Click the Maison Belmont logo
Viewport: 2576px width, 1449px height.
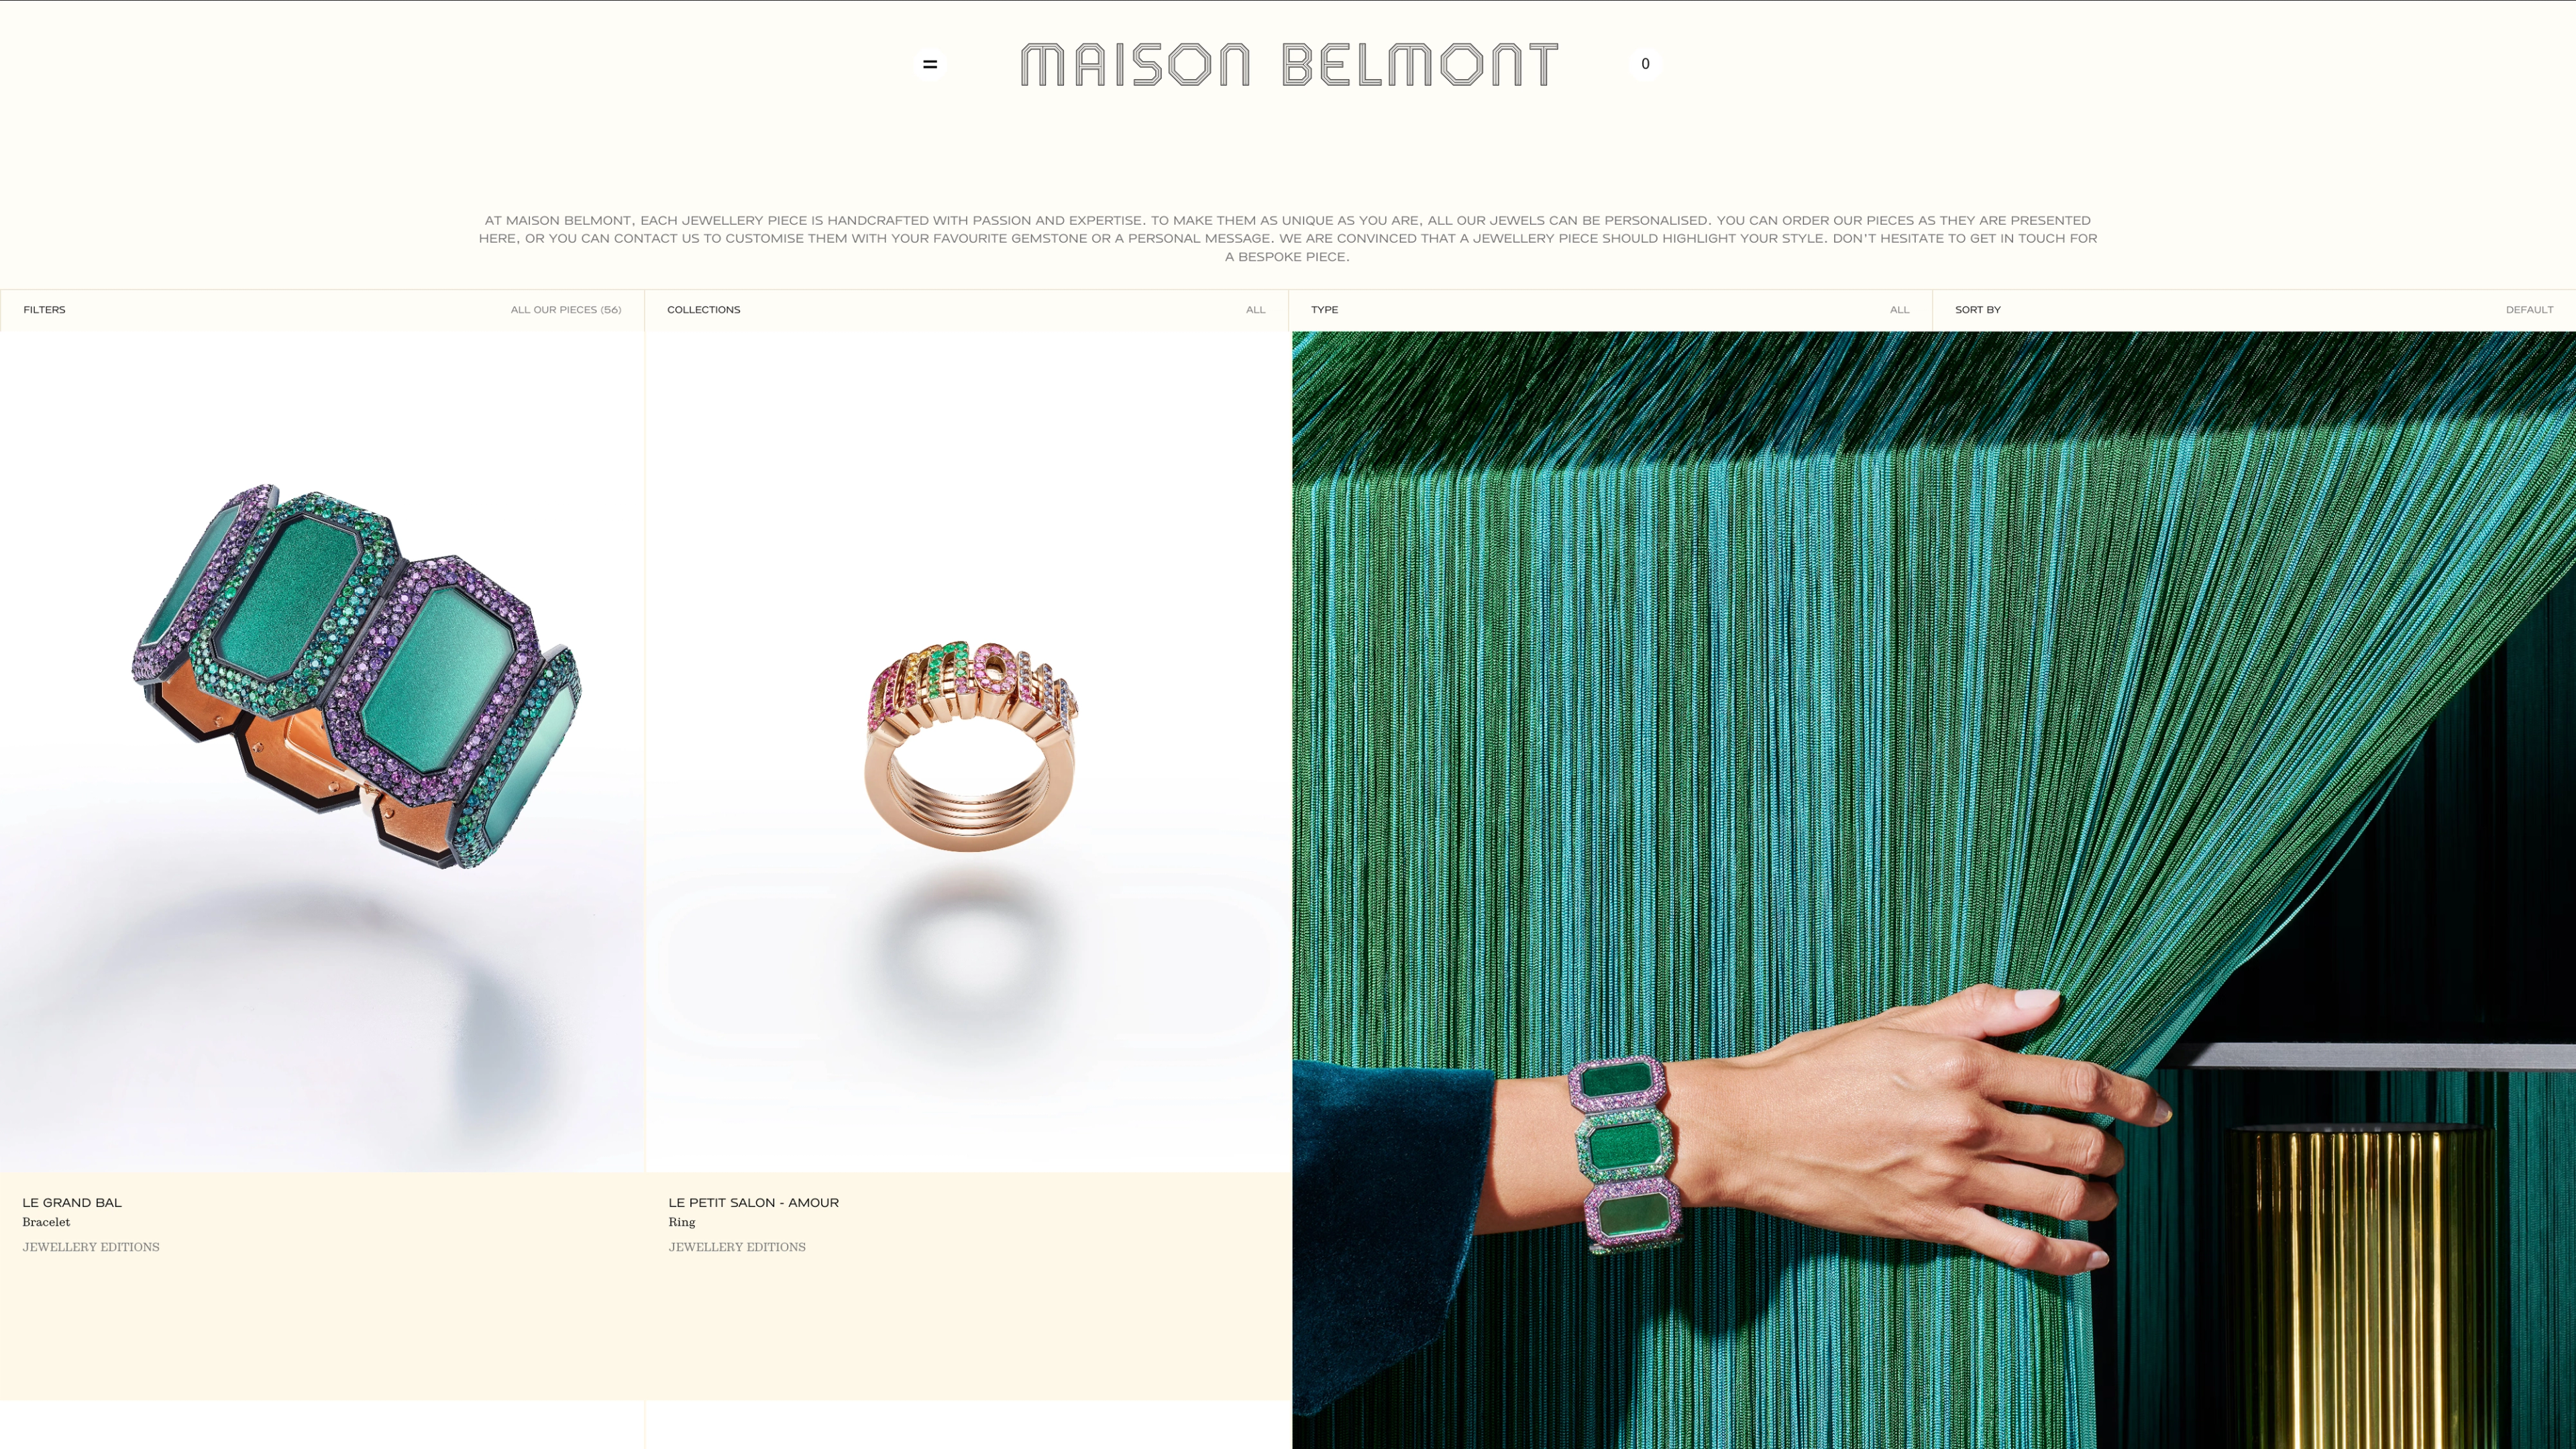[x=1289, y=64]
